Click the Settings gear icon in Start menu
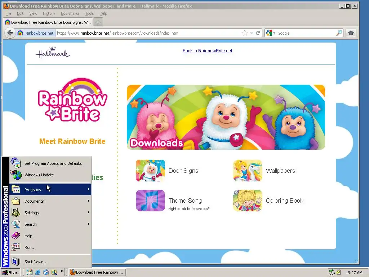The image size is (369, 277). (x=16, y=212)
